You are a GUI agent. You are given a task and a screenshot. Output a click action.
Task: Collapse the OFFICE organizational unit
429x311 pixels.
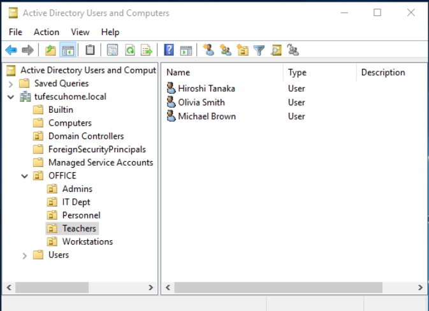click(x=25, y=176)
